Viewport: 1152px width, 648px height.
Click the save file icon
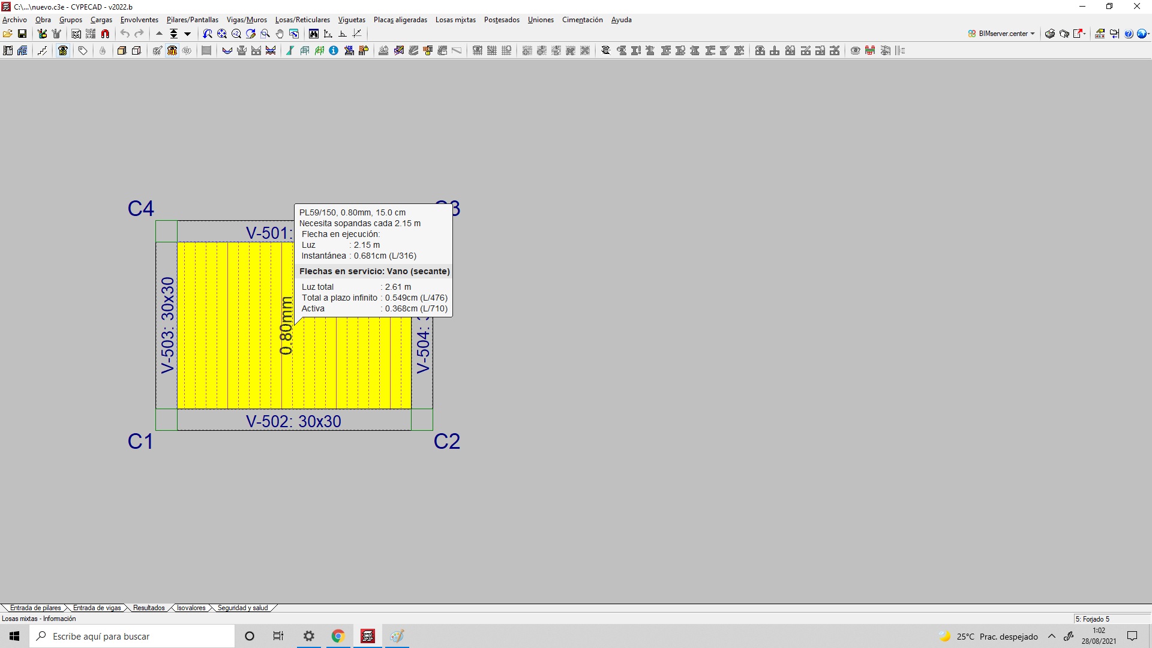(x=22, y=34)
